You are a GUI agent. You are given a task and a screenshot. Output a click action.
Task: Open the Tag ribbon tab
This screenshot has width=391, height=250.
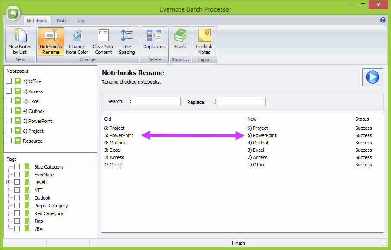coord(80,21)
